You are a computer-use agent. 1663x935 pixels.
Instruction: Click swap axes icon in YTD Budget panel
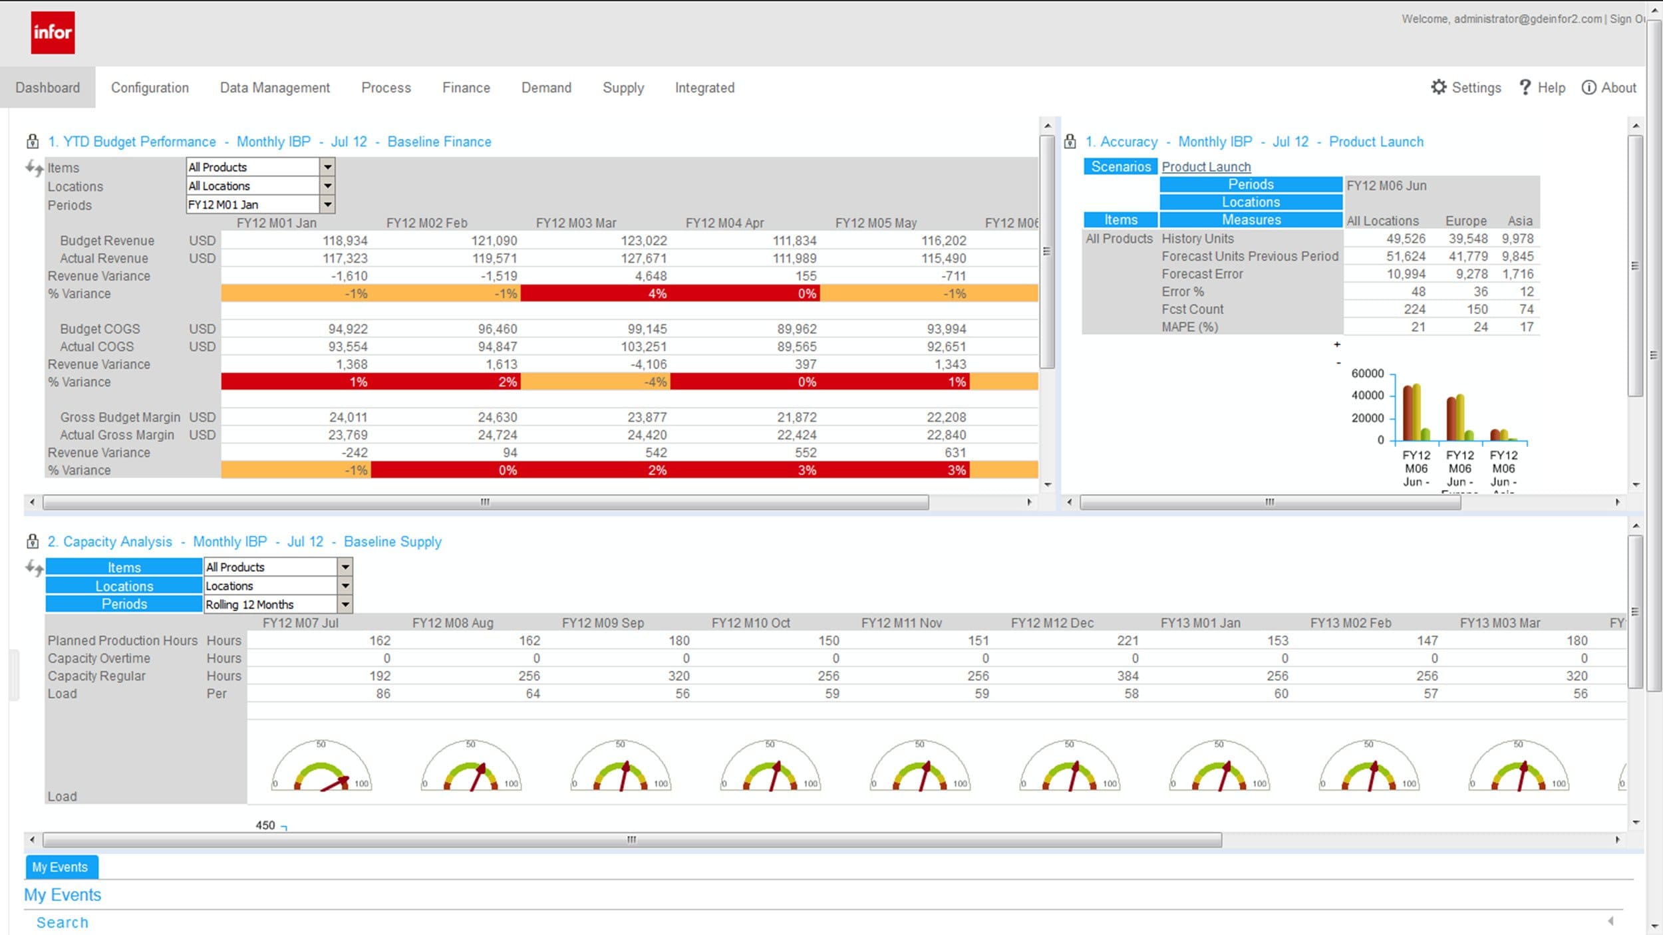click(x=34, y=168)
